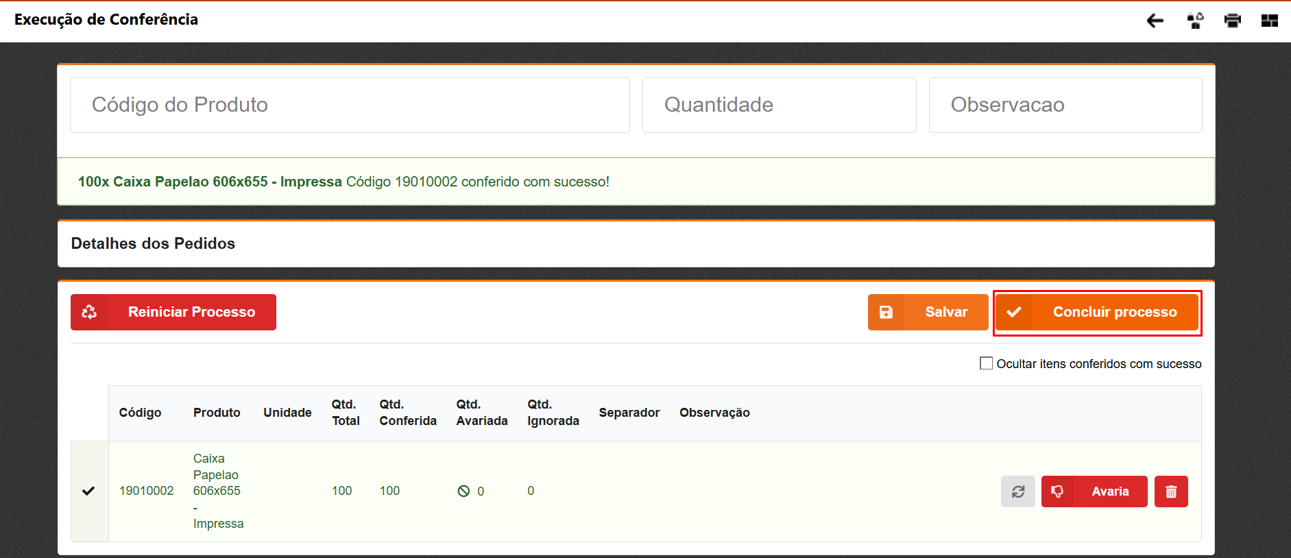Click the printer icon in header
Screen dimensions: 1291x558
[x=1232, y=21]
